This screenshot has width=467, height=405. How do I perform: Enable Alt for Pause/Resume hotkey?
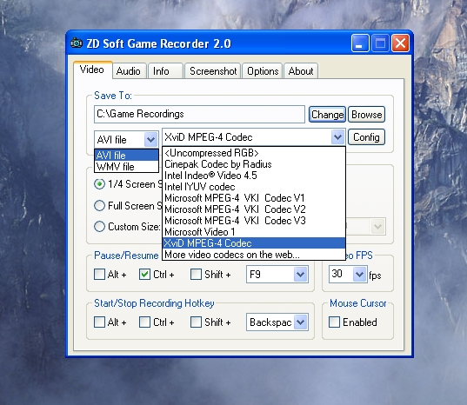[x=99, y=275]
